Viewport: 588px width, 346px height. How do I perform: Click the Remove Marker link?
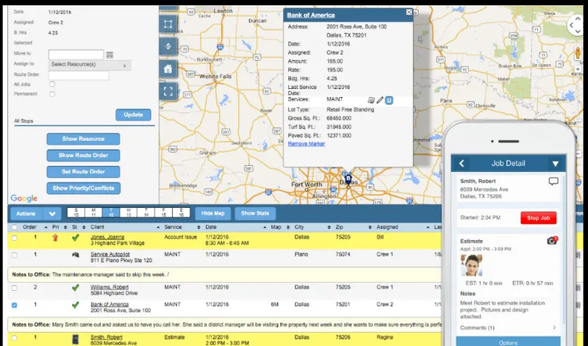[306, 144]
